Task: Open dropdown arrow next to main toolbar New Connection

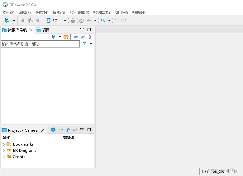Action: (x=14, y=20)
